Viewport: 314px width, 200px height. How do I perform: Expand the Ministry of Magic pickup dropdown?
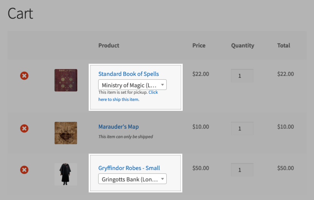click(x=132, y=85)
